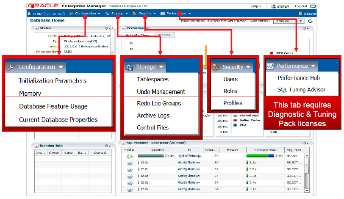This screenshot has width=344, height=199.
Task: Open the Running Jobs panel gear options
Action: [x=108, y=146]
